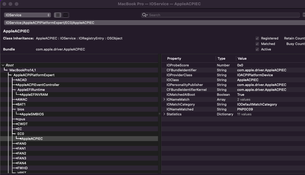Switch to list view mode
The width and height of the screenshot is (305, 175).
58,15
